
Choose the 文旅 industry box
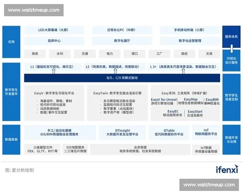(209, 54)
